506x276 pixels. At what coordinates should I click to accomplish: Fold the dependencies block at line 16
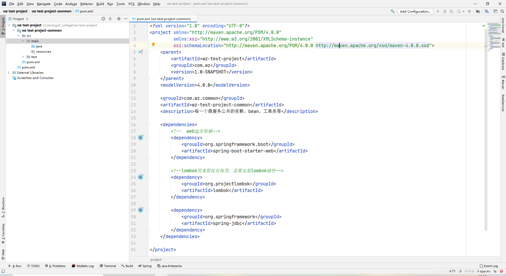click(148, 125)
